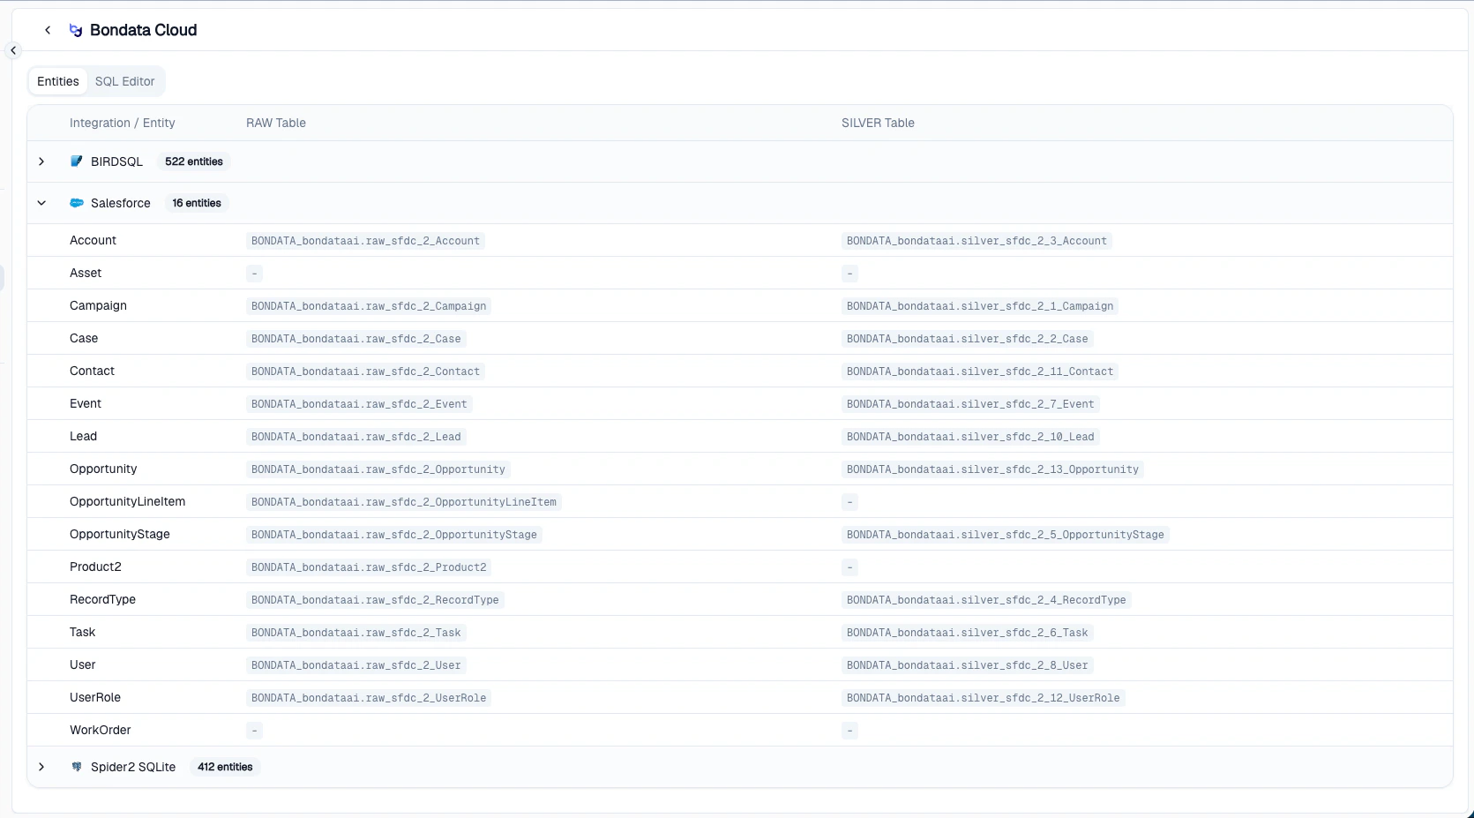Click the raw_sfdc_2_User table name
The width and height of the screenshot is (1474, 818).
355,665
